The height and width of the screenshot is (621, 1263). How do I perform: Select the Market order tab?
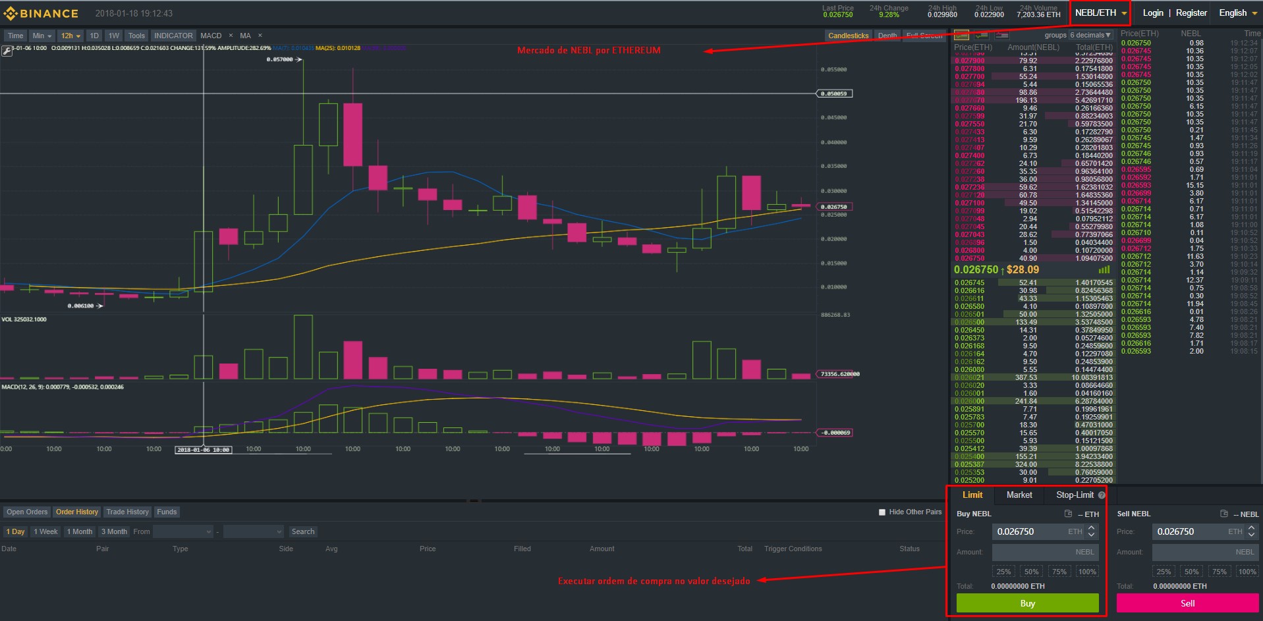[x=1019, y=495]
